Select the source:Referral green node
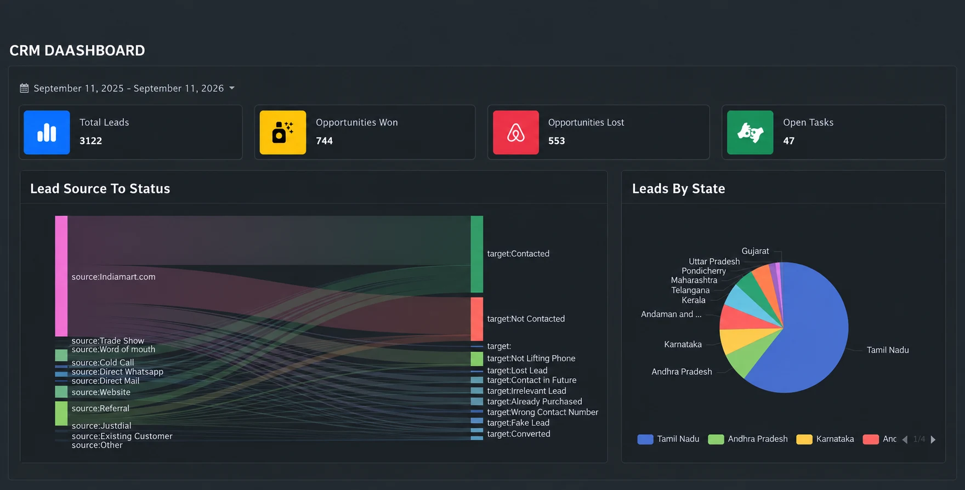This screenshot has width=965, height=490. click(61, 414)
